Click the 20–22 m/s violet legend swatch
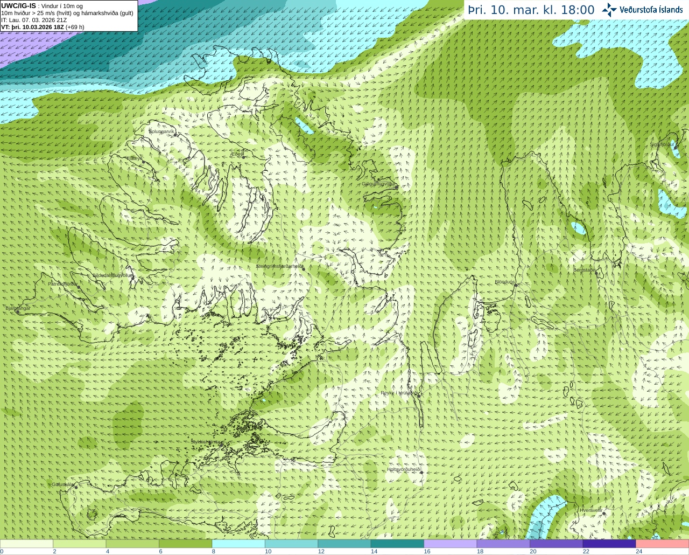 point(557,544)
